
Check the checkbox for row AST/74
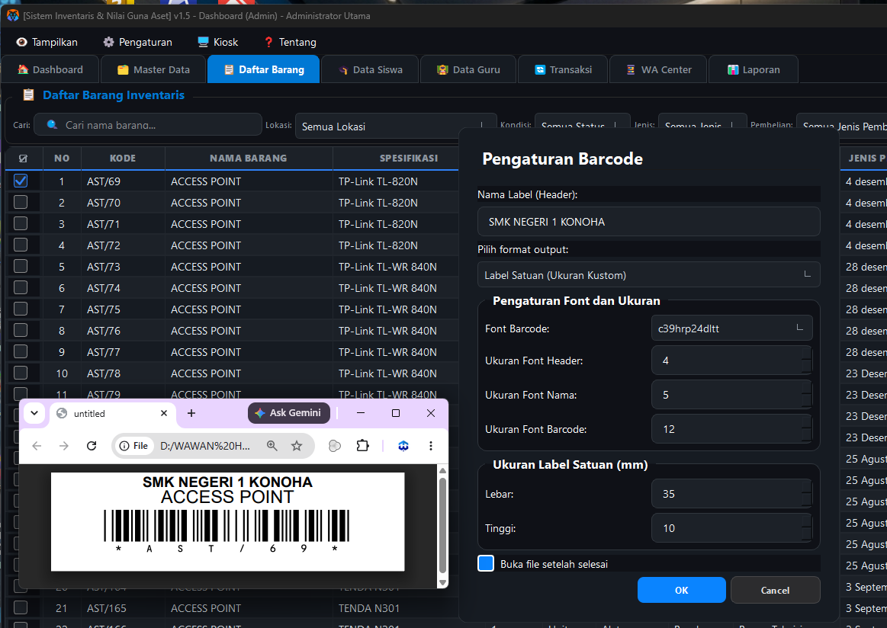point(21,288)
